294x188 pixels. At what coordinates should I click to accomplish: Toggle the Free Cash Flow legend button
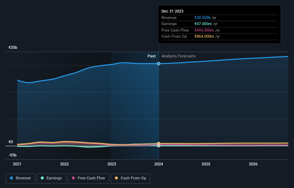(88, 178)
